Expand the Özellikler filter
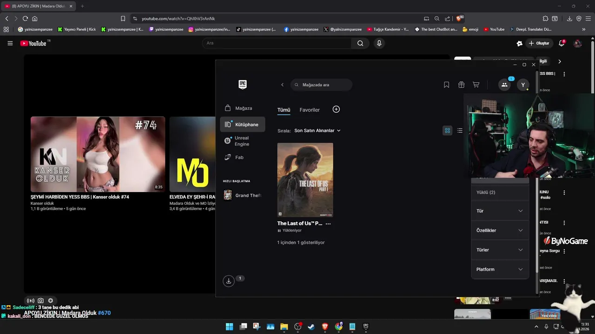595x334 pixels. click(500, 230)
